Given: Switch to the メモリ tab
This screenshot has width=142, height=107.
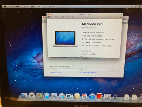Looking at the screenshot, I should [72, 17].
